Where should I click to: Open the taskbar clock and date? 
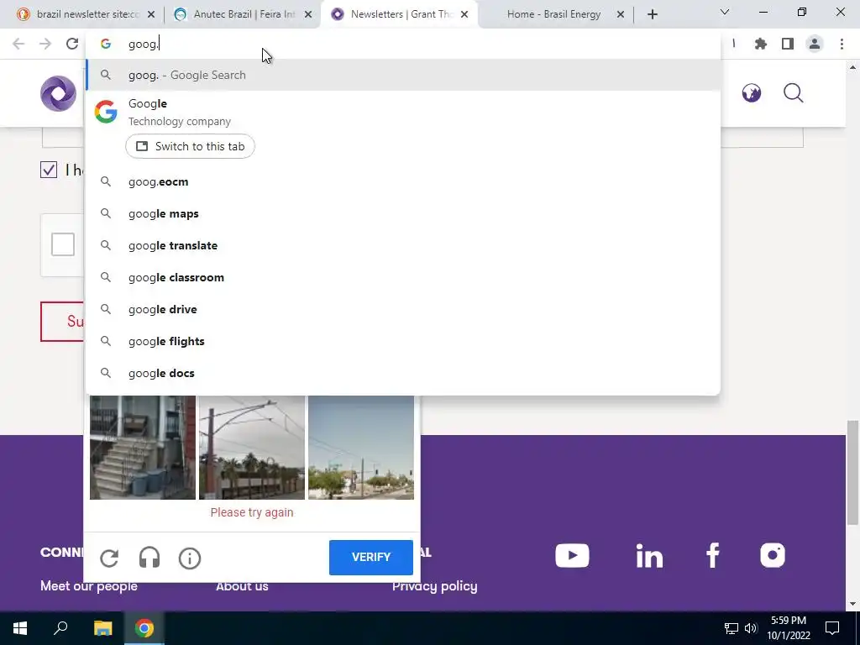788,628
